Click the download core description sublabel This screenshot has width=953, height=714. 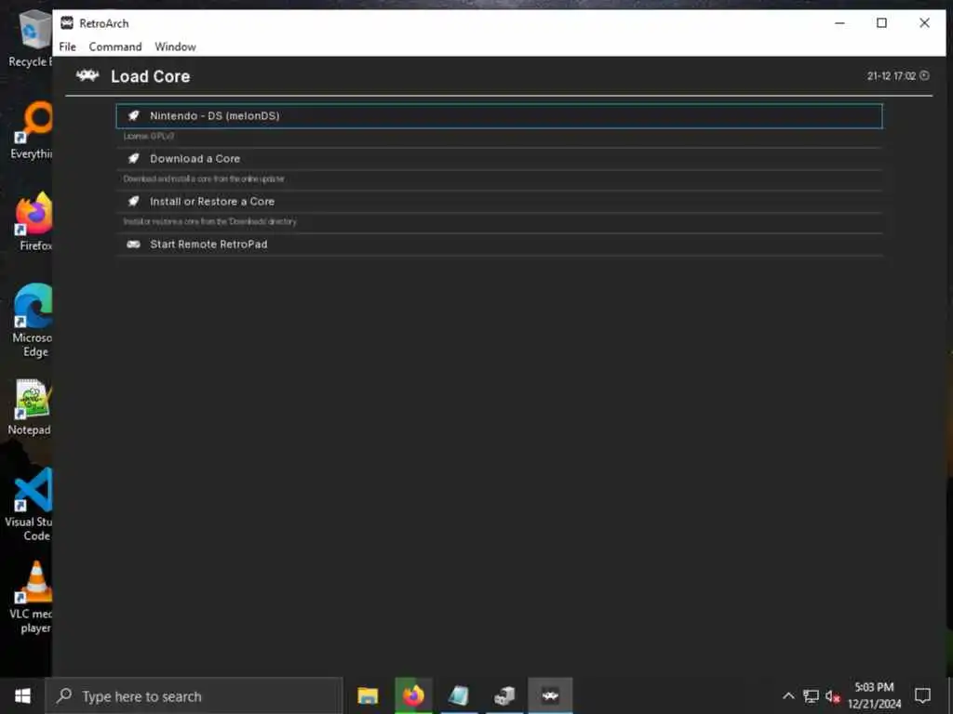[204, 179]
